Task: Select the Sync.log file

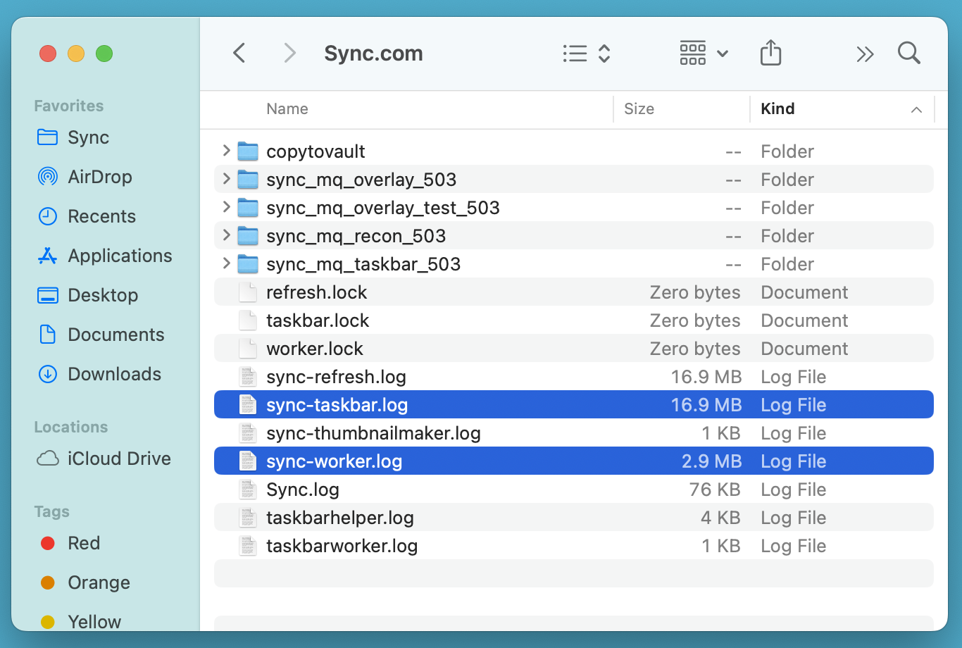Action: coord(303,490)
